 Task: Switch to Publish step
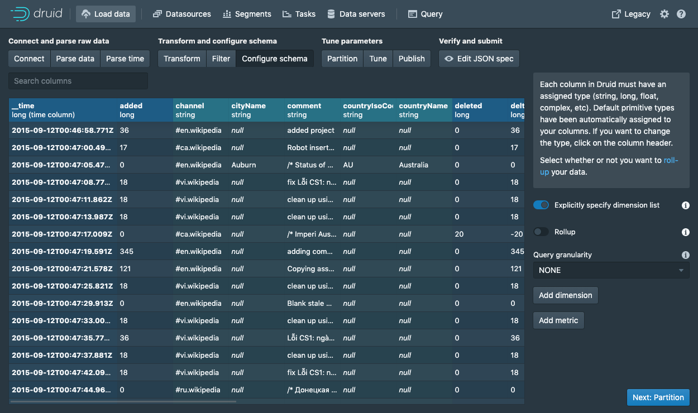tap(412, 59)
